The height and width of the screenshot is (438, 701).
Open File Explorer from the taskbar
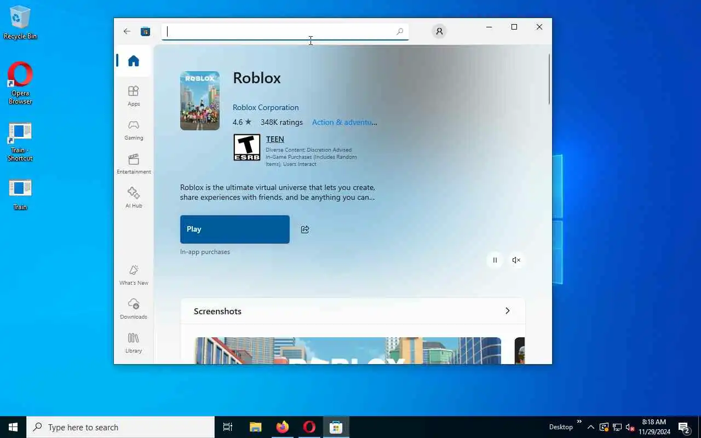coord(255,427)
